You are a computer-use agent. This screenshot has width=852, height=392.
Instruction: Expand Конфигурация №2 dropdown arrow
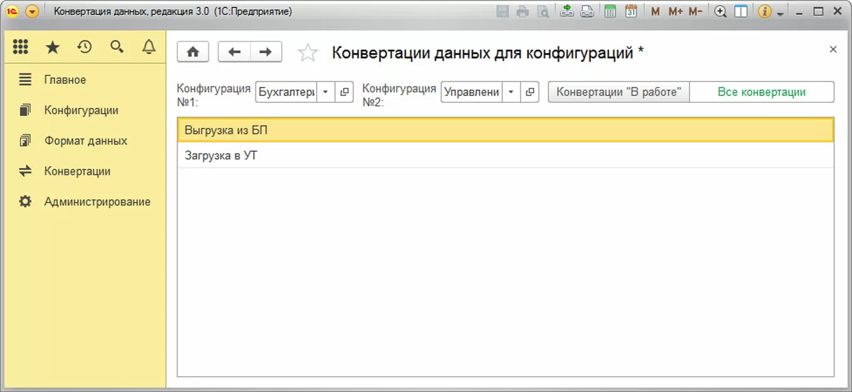[511, 92]
